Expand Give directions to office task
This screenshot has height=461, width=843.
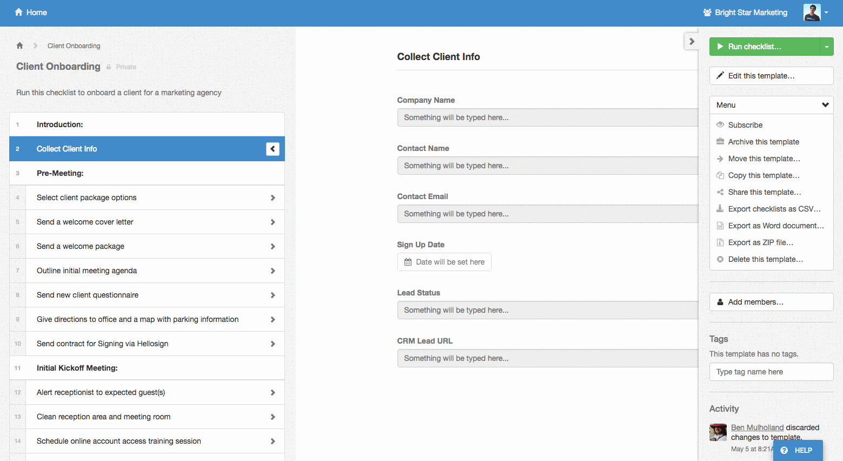(273, 319)
